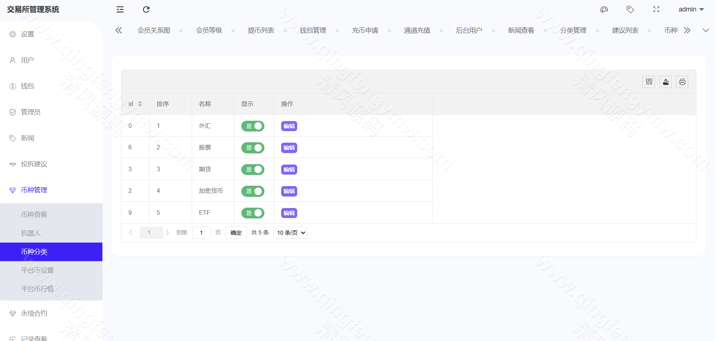
Task: Edit the 股票 category
Action: pyautogui.click(x=289, y=147)
